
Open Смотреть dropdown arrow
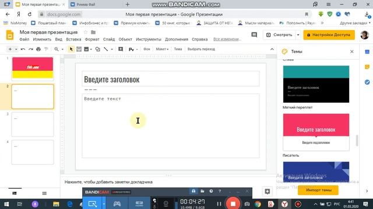298,35
